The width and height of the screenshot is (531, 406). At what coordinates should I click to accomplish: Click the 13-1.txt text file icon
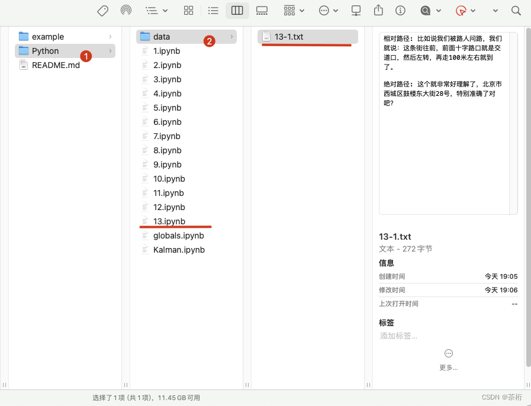pyautogui.click(x=266, y=37)
